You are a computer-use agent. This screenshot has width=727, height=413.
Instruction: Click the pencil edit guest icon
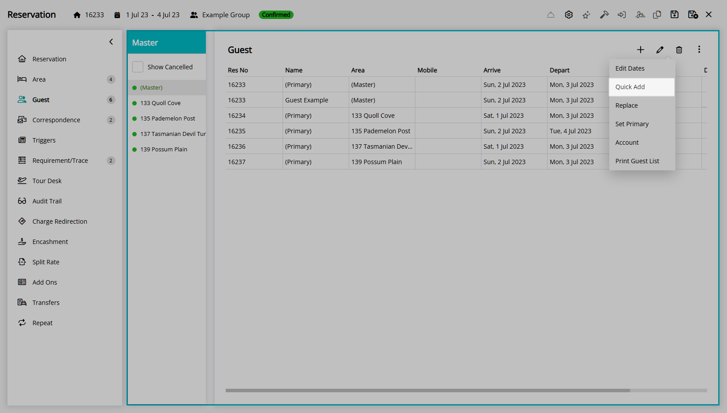(x=660, y=50)
